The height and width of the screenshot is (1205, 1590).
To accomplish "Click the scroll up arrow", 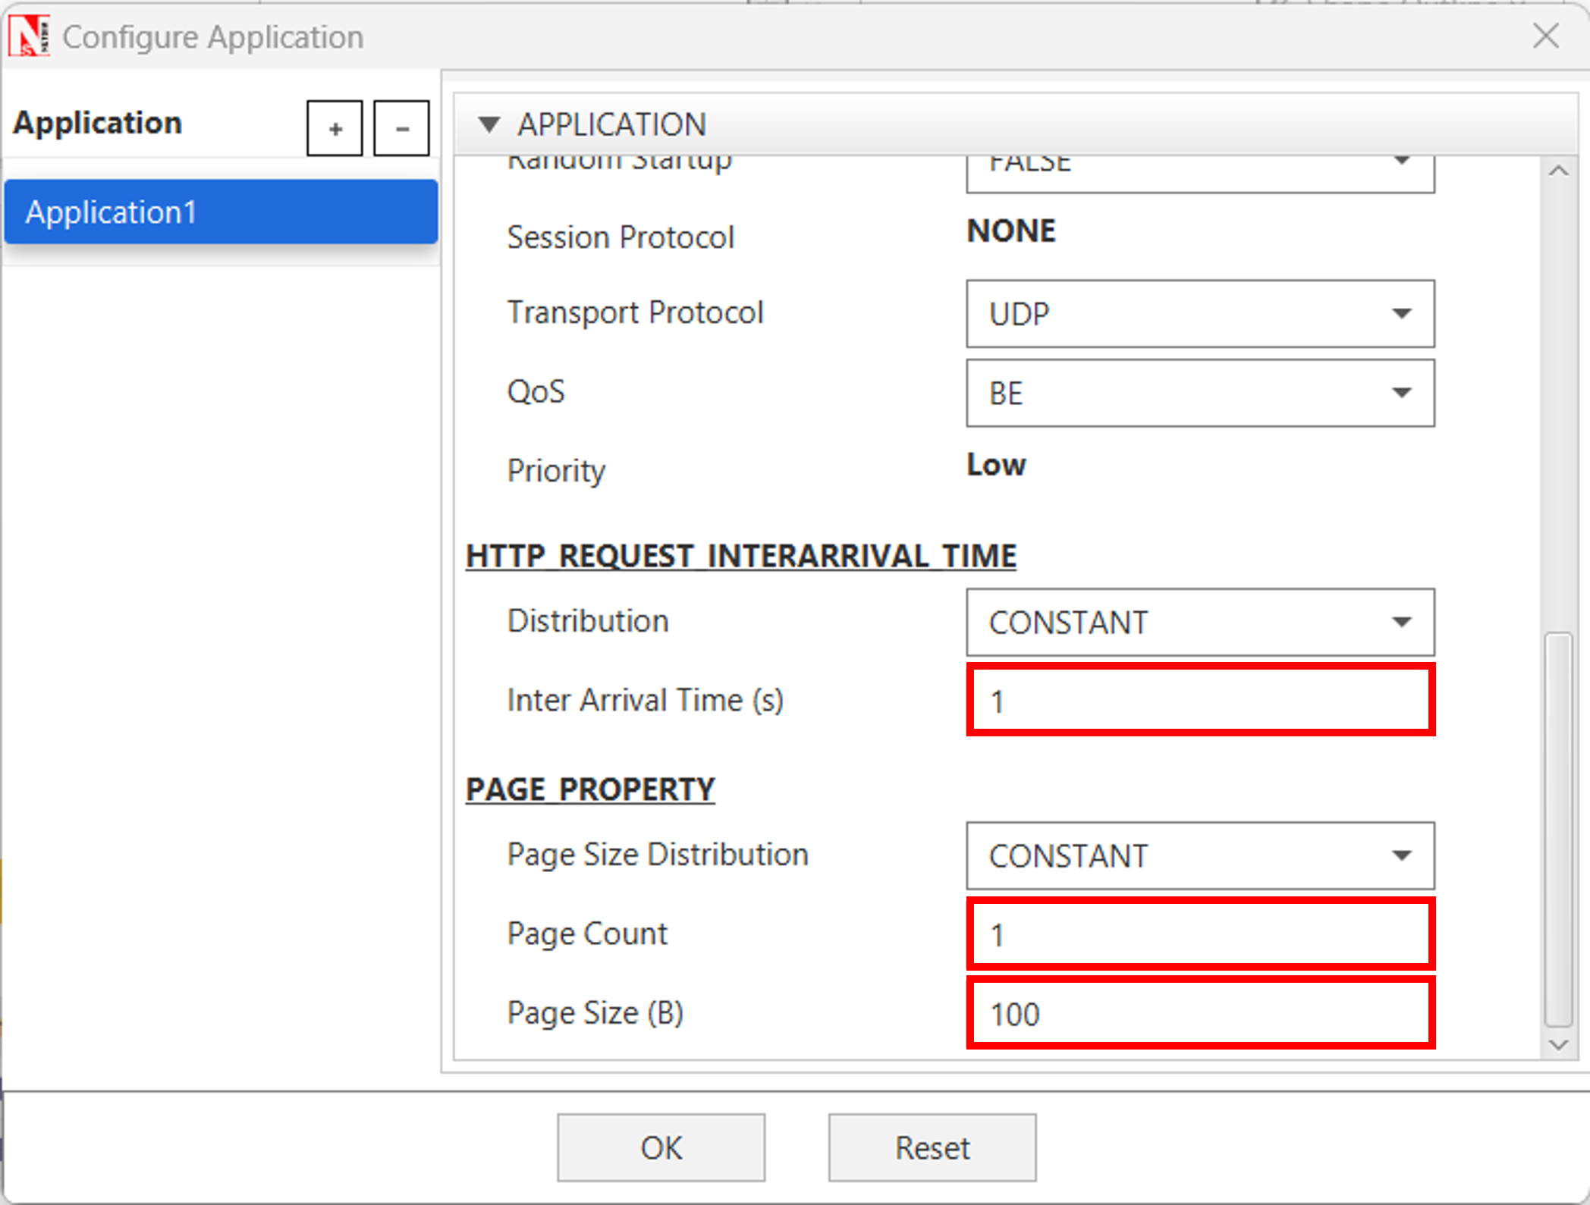I will click(1558, 171).
